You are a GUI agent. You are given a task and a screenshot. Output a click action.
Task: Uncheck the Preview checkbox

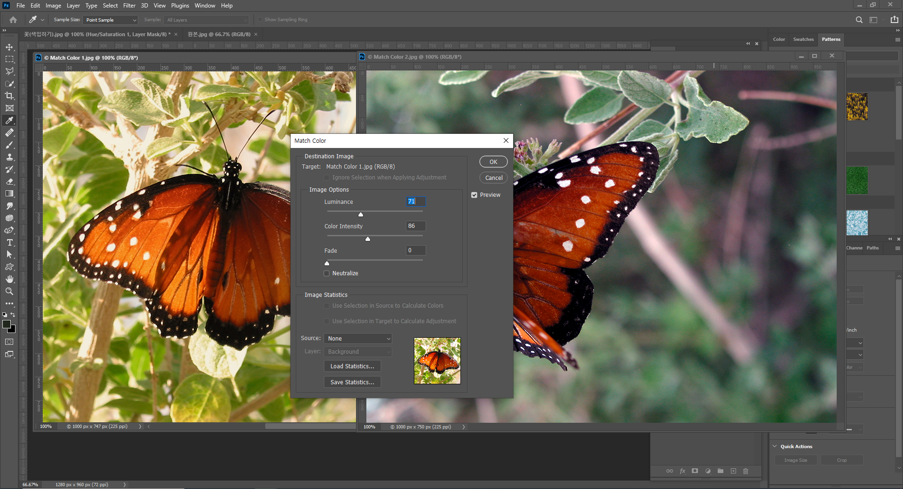coord(474,195)
